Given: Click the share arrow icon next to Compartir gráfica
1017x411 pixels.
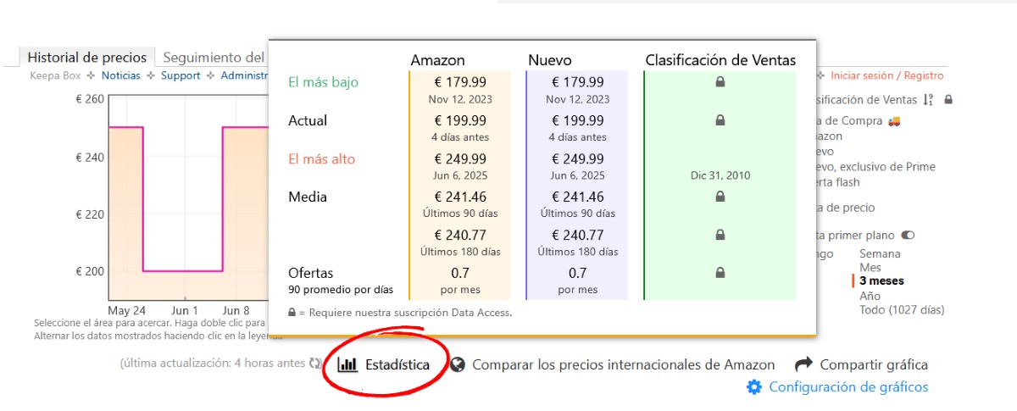Looking at the screenshot, I should [803, 364].
